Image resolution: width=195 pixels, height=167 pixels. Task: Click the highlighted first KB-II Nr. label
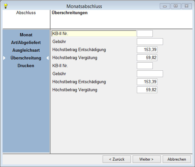point(94,33)
